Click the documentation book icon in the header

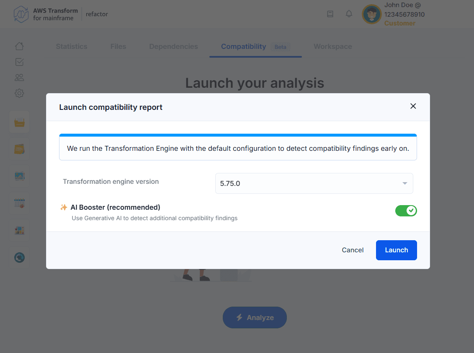click(330, 14)
